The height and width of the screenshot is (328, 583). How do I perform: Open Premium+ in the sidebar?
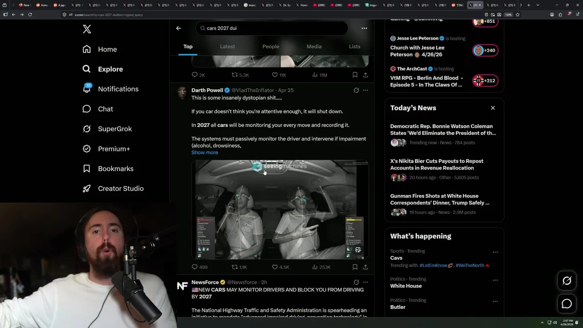(x=107, y=149)
